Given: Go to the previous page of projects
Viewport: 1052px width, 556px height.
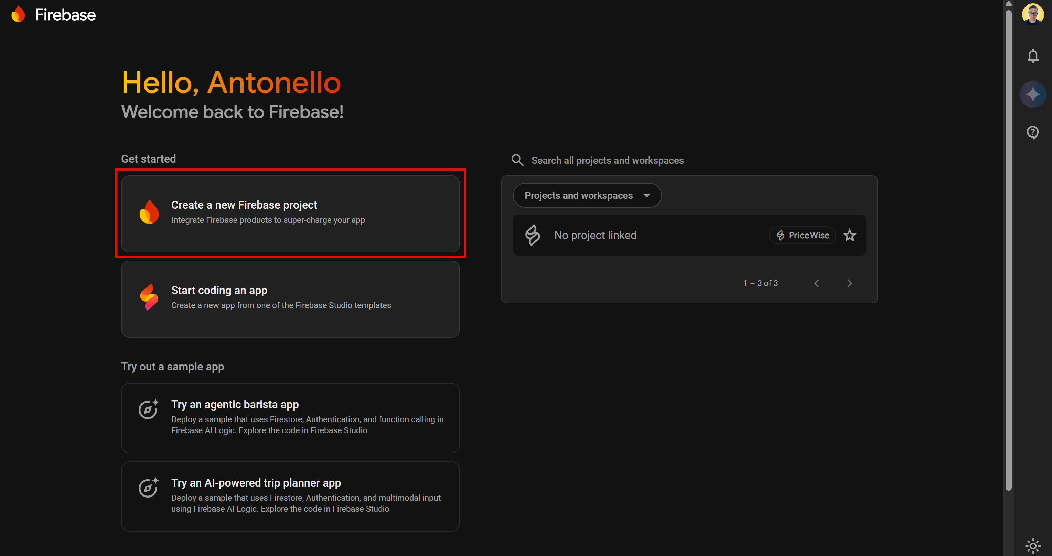Looking at the screenshot, I should 817,283.
